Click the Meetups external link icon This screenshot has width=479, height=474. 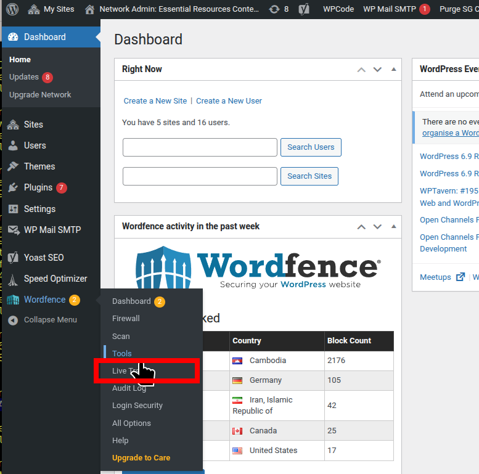pyautogui.click(x=461, y=277)
